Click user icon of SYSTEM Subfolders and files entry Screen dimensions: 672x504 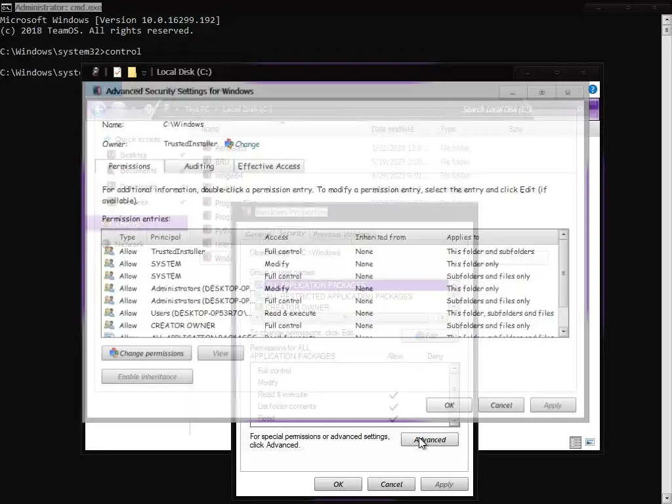110,276
